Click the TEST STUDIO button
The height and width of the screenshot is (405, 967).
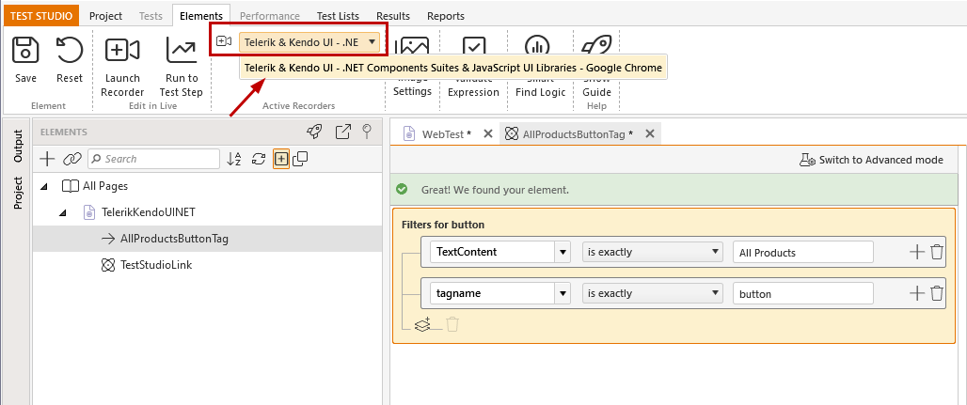(x=41, y=16)
